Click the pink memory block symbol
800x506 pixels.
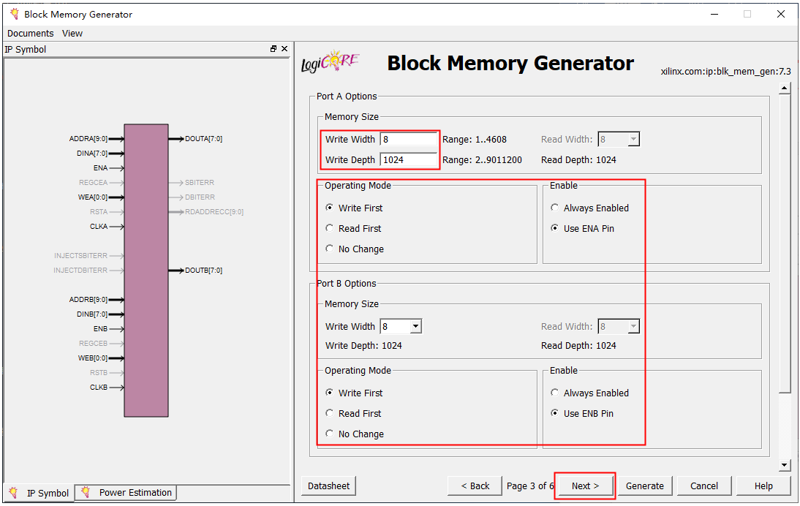[x=146, y=270]
